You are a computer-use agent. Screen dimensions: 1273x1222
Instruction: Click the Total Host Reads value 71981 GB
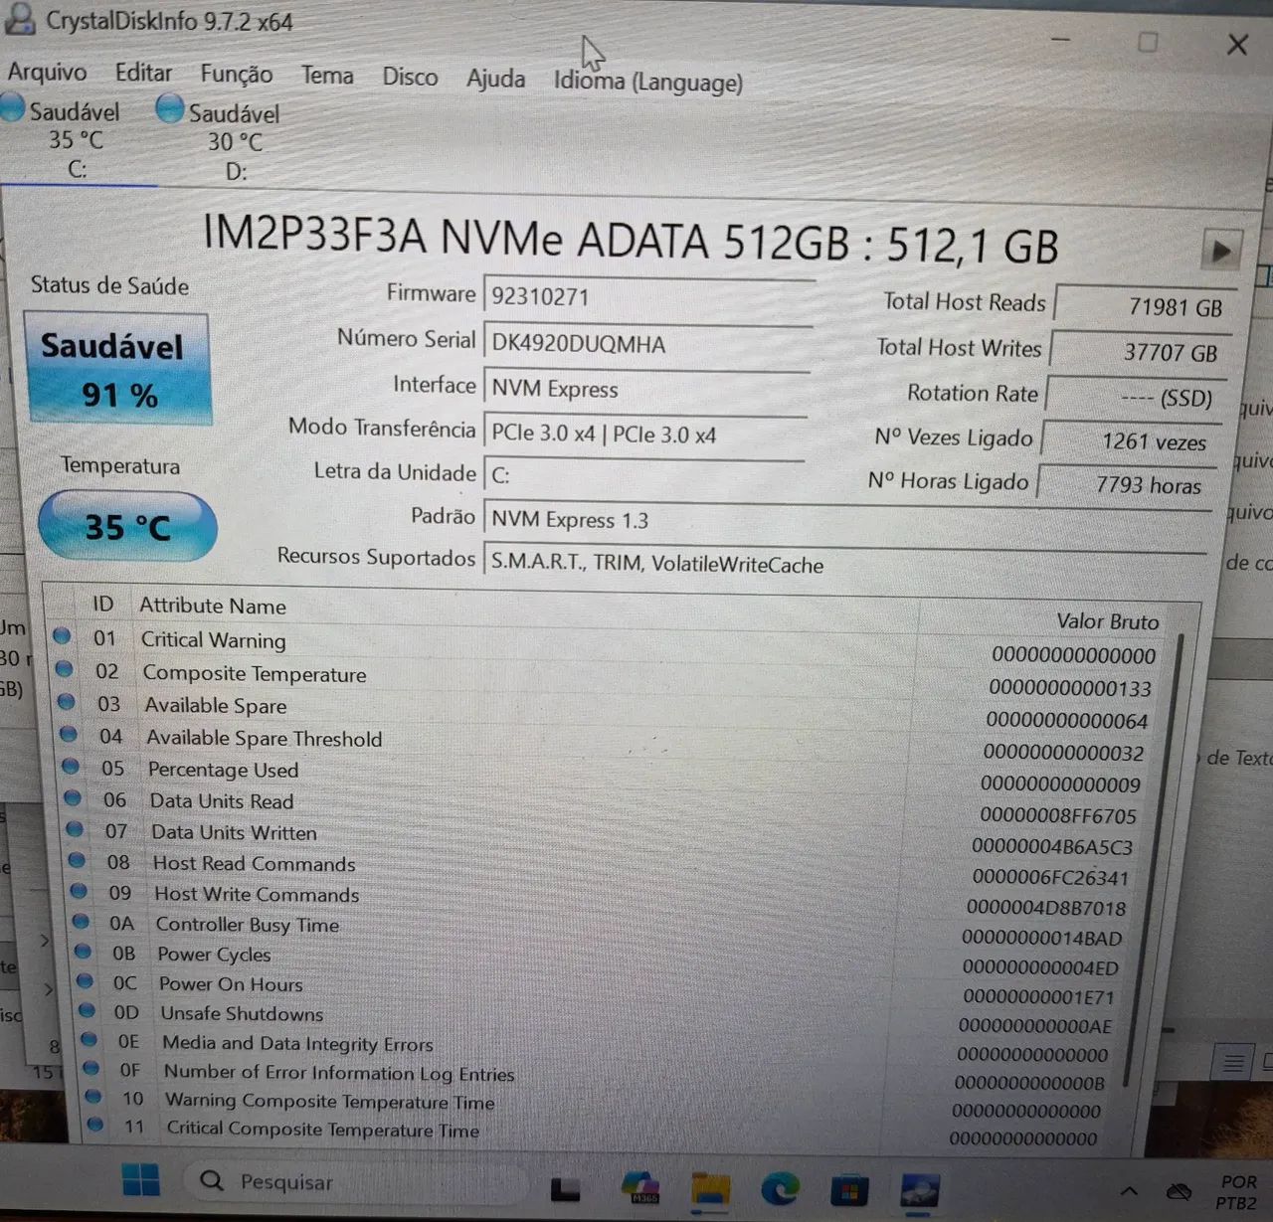click(1144, 307)
